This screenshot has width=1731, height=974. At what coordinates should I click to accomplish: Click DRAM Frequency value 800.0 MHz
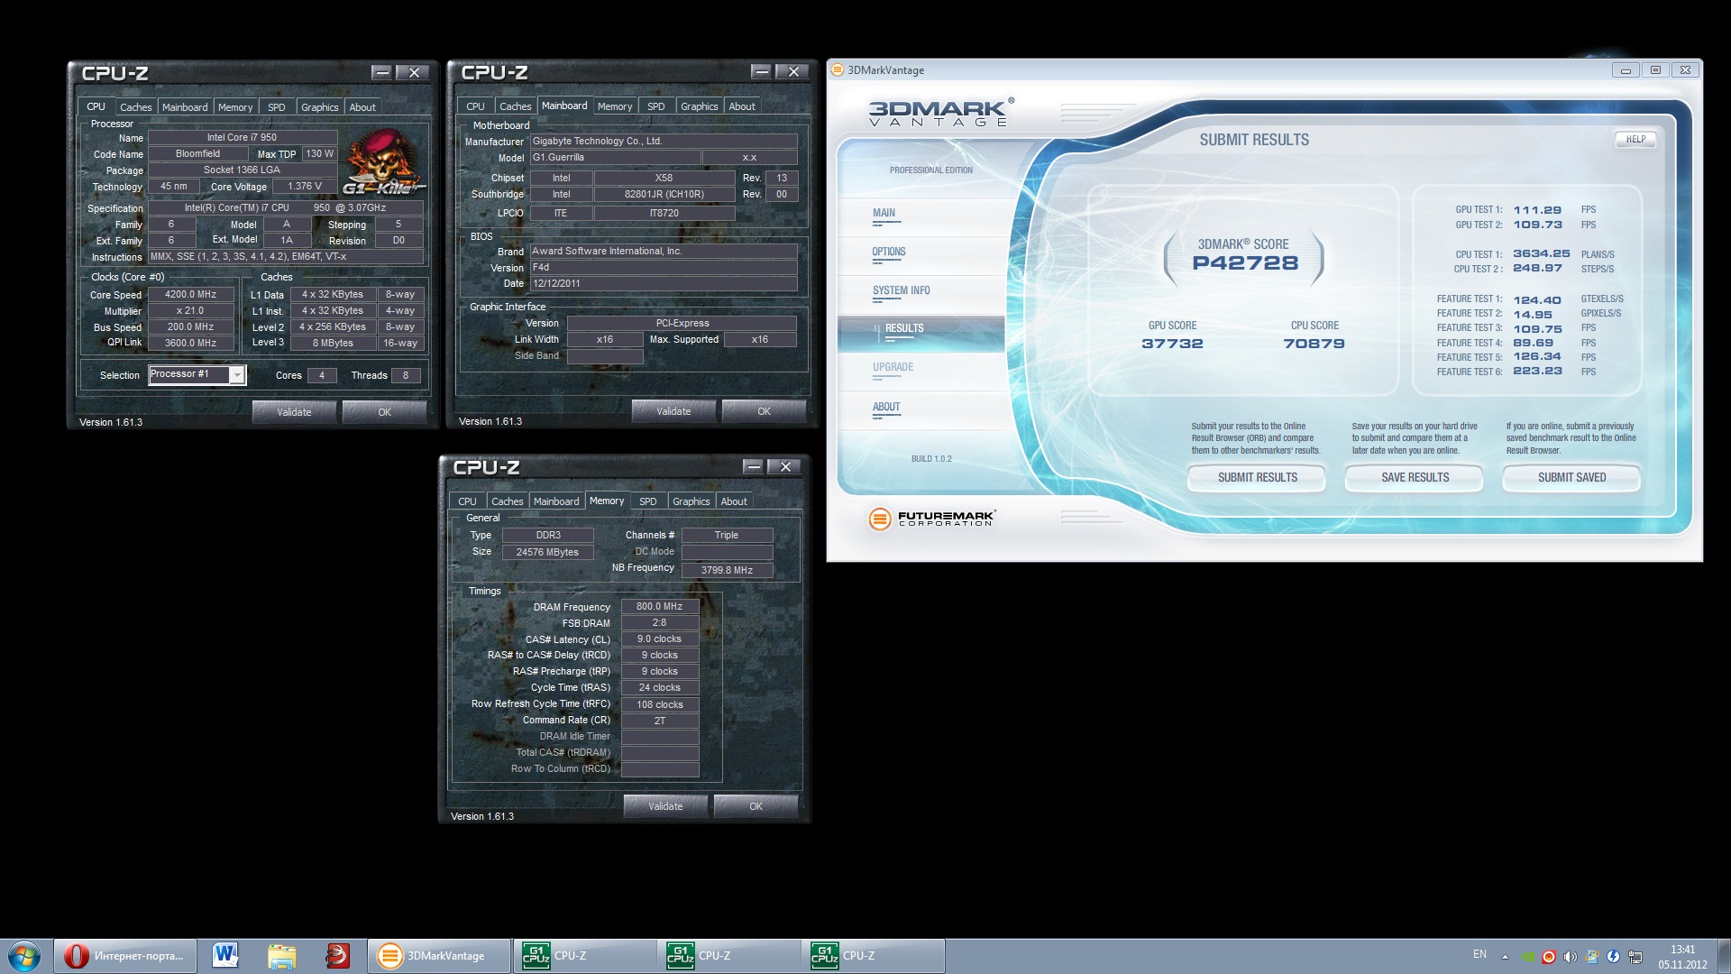[659, 607]
